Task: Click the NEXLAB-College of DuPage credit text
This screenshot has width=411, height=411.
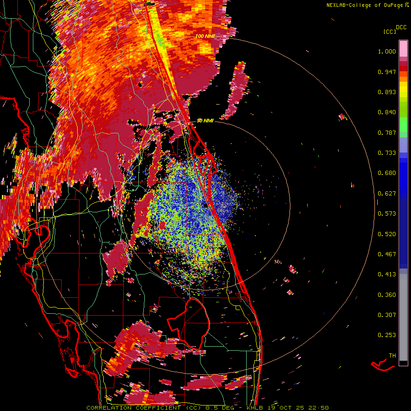Action: tap(368, 5)
